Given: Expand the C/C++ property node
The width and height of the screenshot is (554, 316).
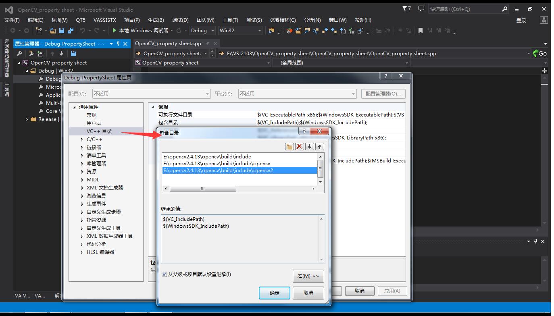Looking at the screenshot, I should coord(82,139).
